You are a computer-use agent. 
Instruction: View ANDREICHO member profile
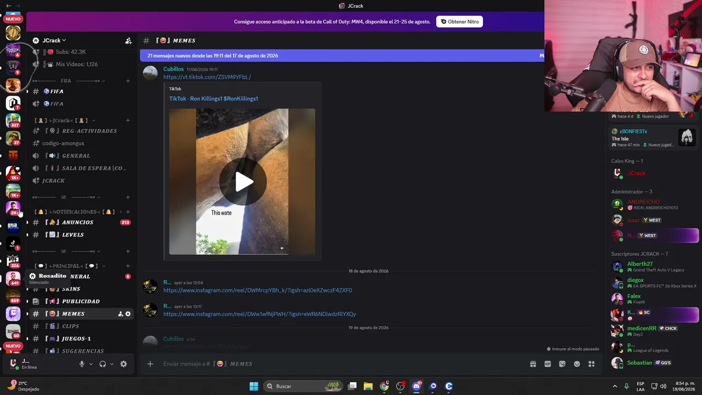[x=655, y=205]
